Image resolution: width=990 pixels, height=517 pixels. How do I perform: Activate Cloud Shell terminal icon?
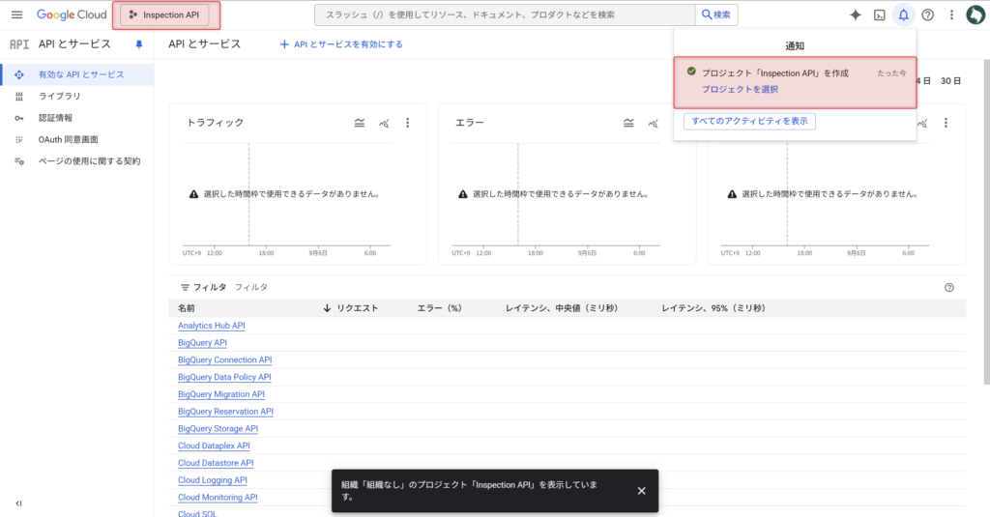pyautogui.click(x=879, y=14)
